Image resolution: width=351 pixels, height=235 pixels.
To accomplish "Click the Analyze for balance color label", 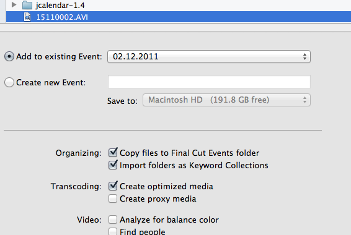I will pos(169,220).
